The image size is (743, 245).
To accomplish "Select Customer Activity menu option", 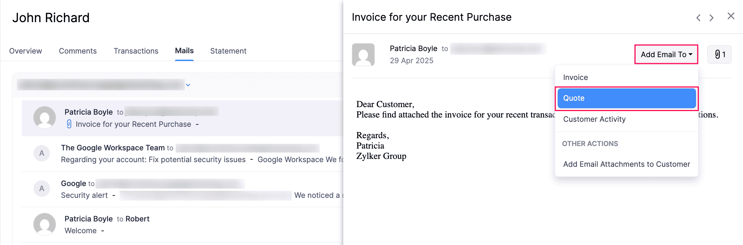I will click(594, 119).
